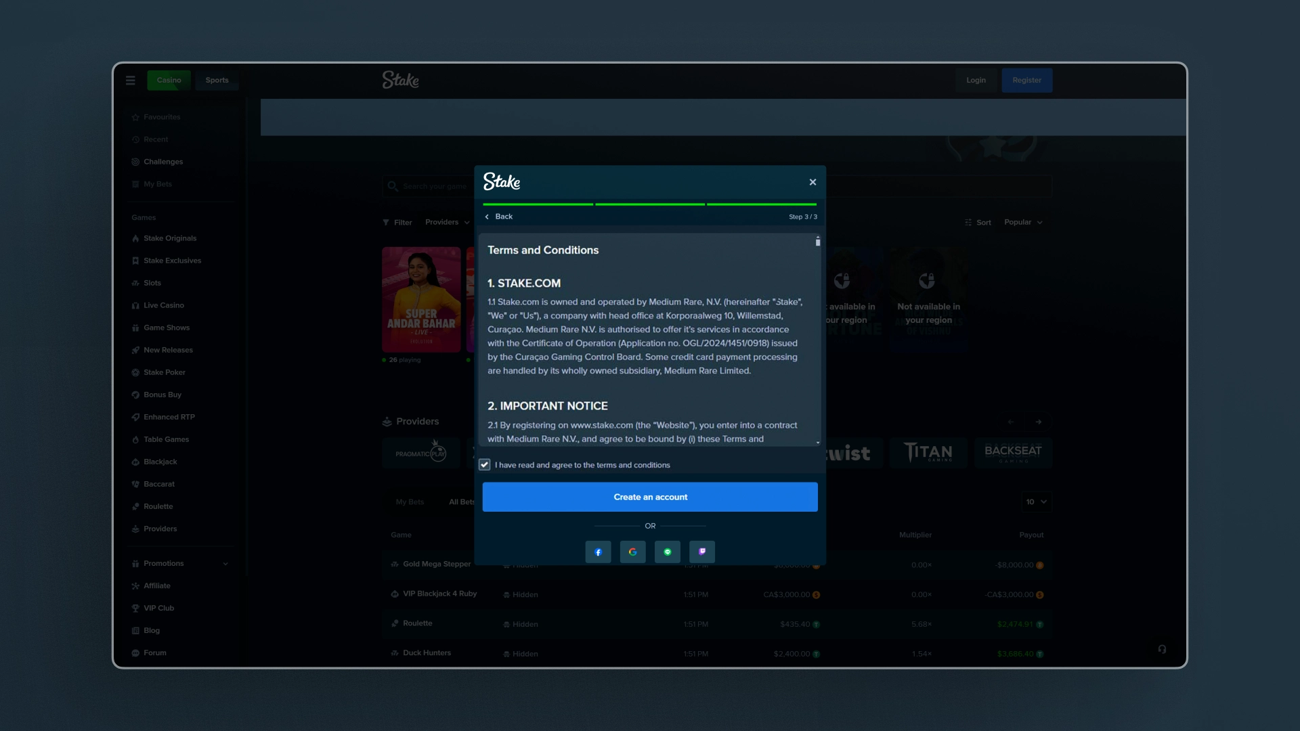
Task: Open Gold Mega Stepper in bets table
Action: (x=437, y=564)
